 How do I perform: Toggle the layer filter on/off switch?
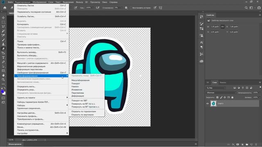click(260, 87)
